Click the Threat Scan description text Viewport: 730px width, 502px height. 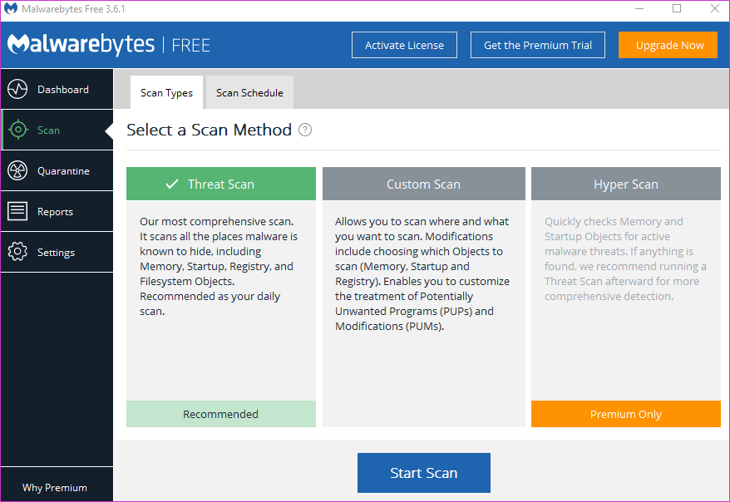pos(219,266)
